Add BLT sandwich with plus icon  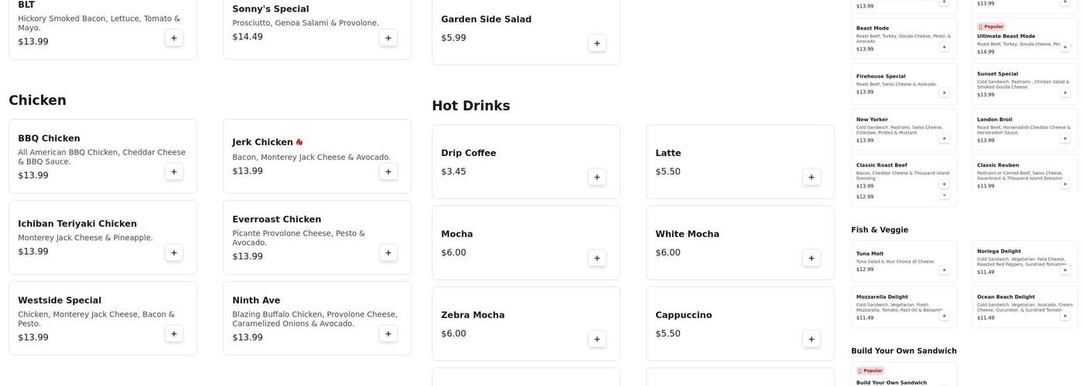pos(174,38)
